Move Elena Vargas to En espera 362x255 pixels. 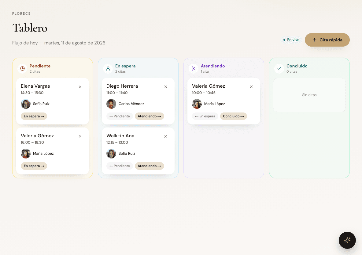34,116
